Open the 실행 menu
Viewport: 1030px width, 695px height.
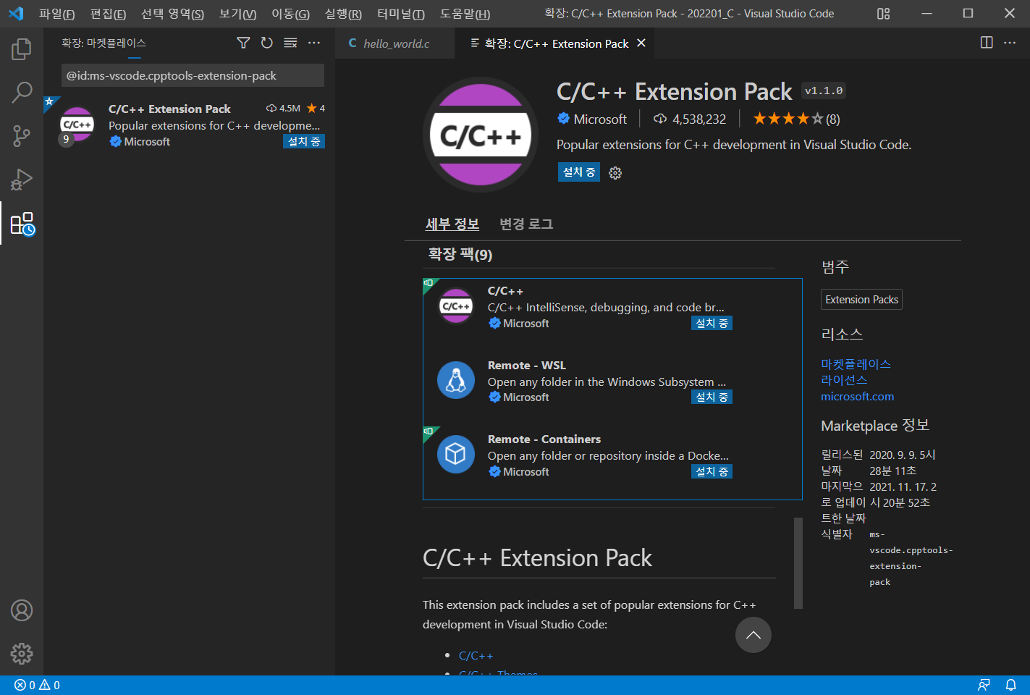343,14
